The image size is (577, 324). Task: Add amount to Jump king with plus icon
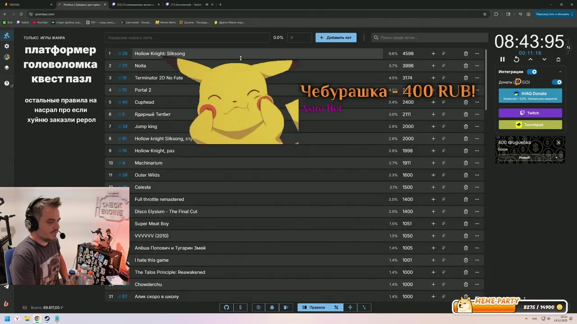point(433,126)
